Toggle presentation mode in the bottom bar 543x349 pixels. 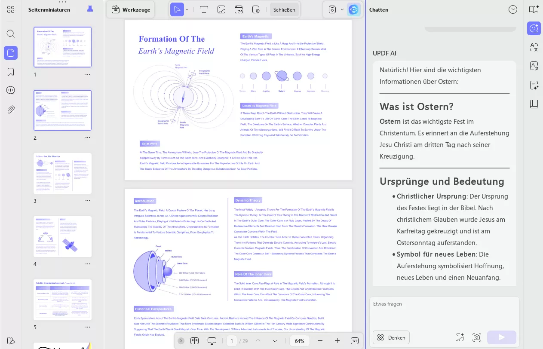point(212,340)
